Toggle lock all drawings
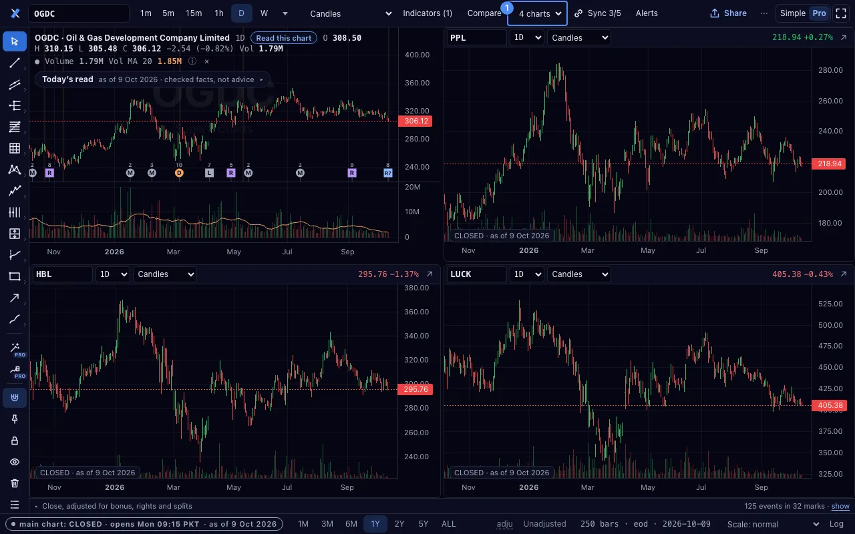This screenshot has width=855, height=534. point(15,441)
